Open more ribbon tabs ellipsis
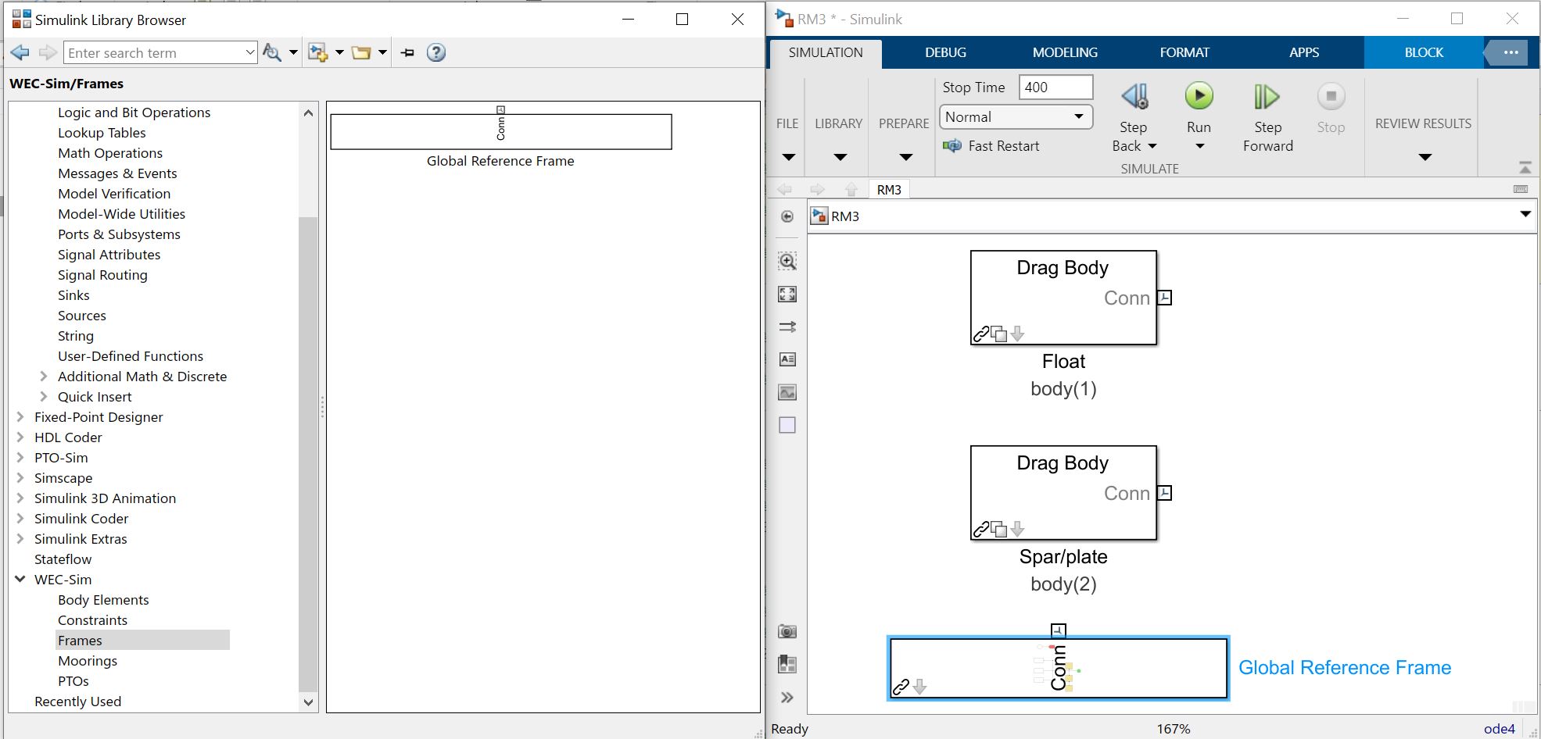 (x=1511, y=52)
